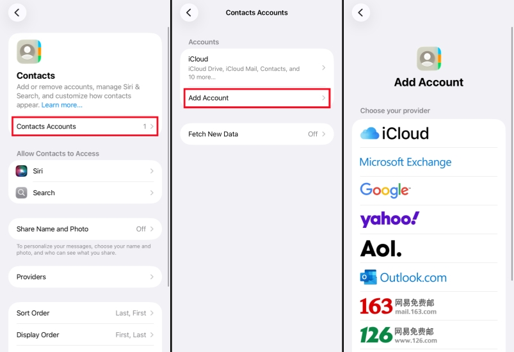The image size is (514, 352).
Task: Open Fetch New Data setting
Action: click(257, 134)
